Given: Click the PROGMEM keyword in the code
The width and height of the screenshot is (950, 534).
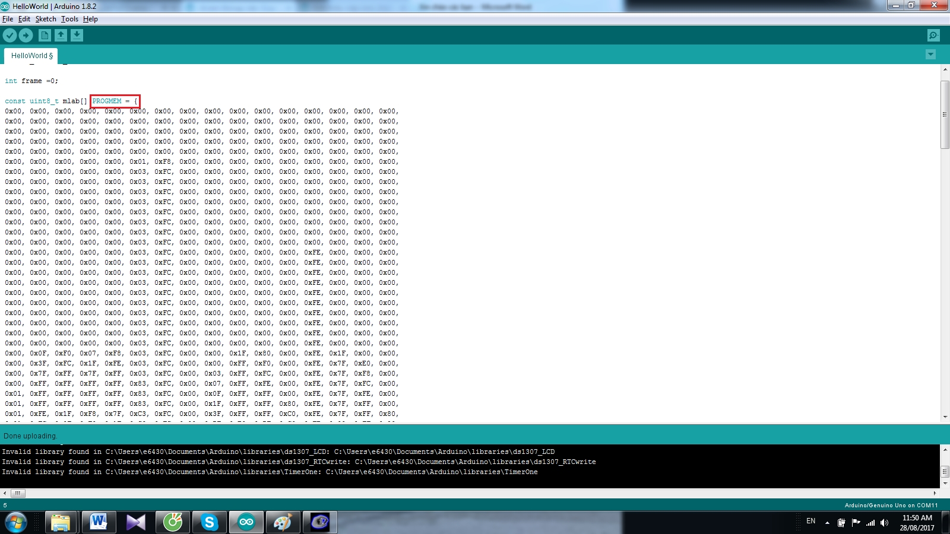Looking at the screenshot, I should 107,101.
